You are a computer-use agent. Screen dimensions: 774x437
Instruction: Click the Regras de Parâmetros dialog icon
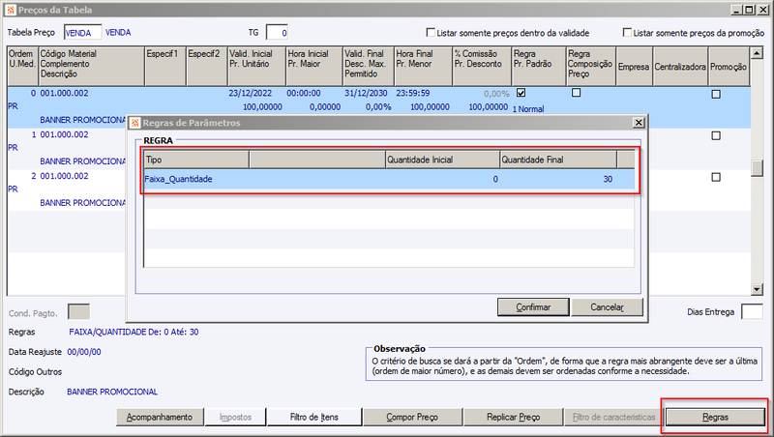tap(134, 123)
